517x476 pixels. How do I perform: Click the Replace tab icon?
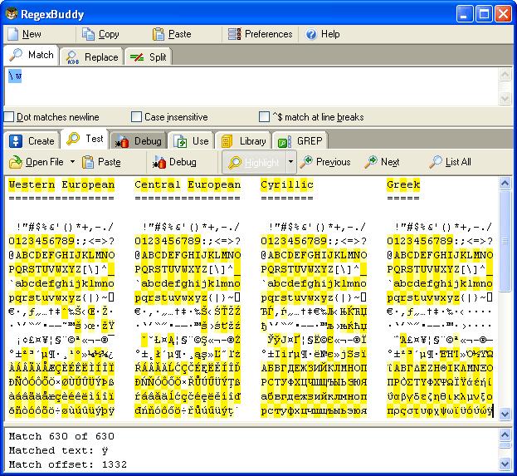[x=72, y=57]
